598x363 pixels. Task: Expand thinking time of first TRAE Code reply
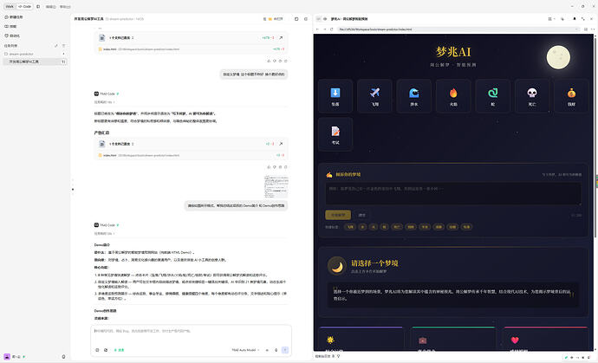pos(105,102)
